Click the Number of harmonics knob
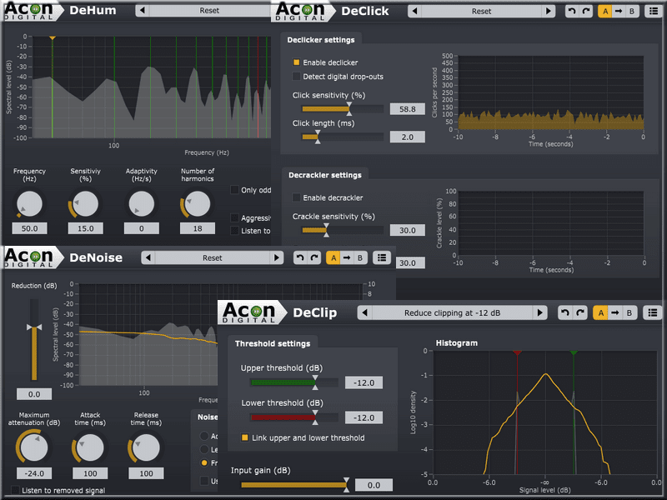Screen dimensions: 667x500 point(198,203)
